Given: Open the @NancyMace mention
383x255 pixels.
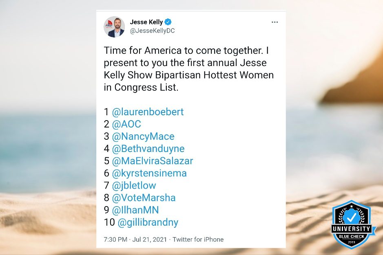Looking at the screenshot, I should point(143,136).
